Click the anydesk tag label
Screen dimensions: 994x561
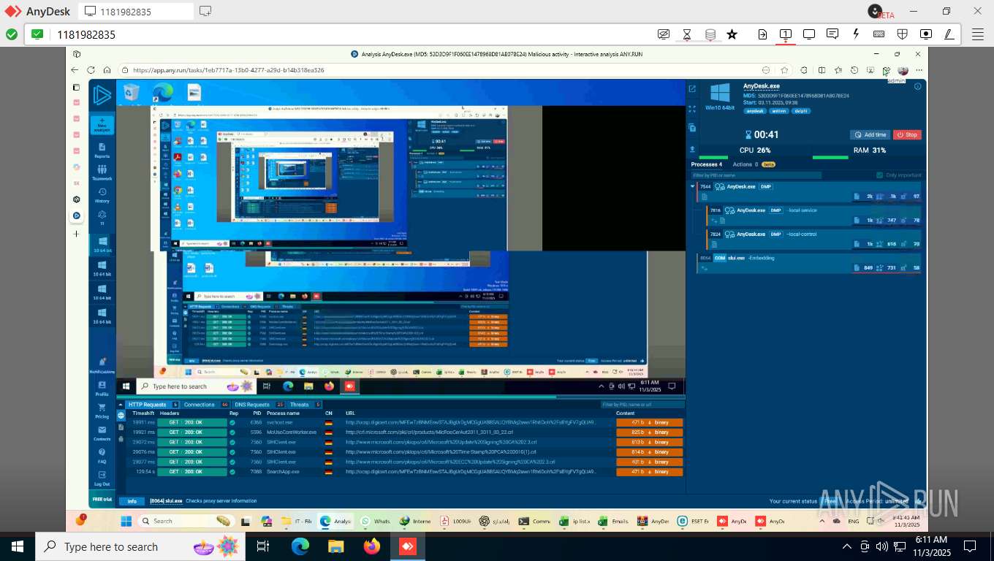coord(756,111)
